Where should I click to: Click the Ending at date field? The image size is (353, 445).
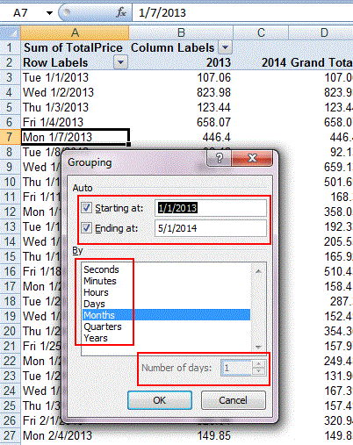pyautogui.click(x=211, y=228)
